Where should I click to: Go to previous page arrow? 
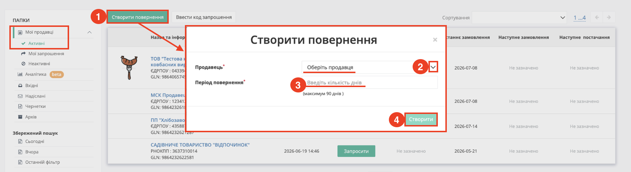597,17
